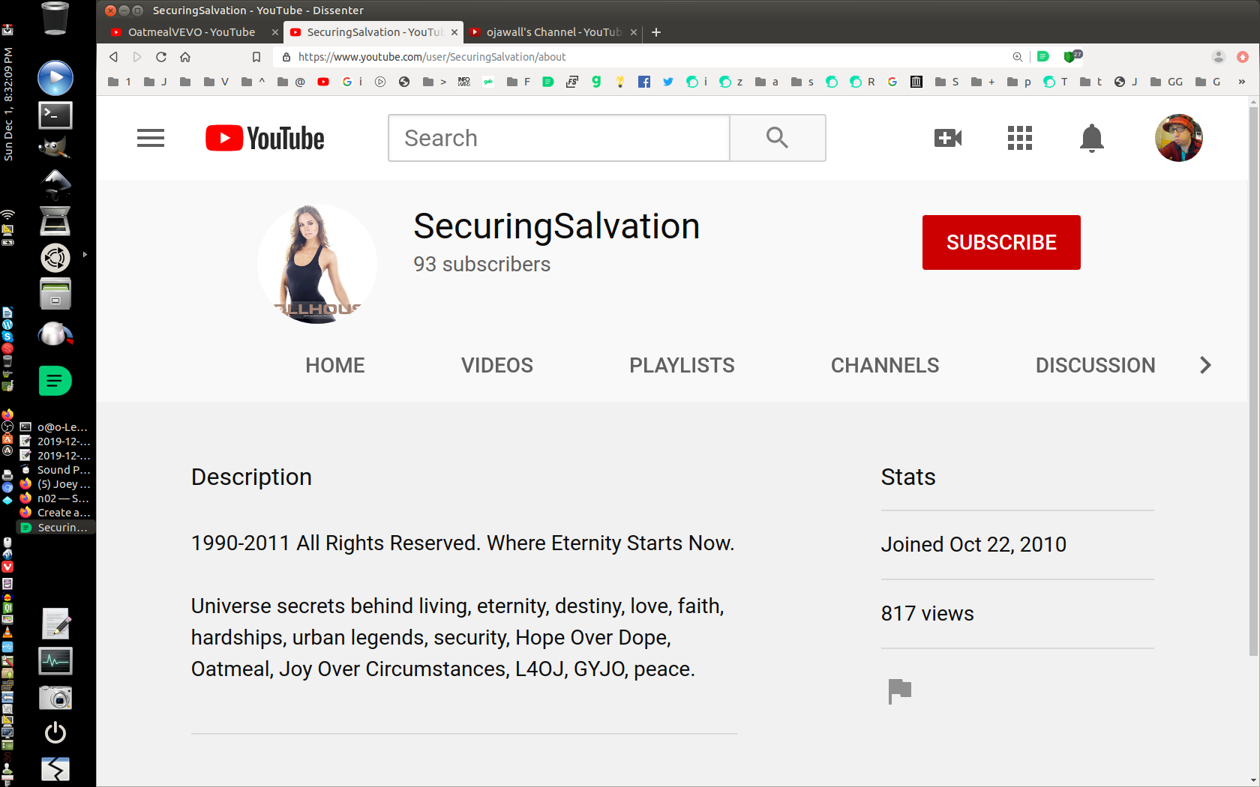Open the bookmark folder labeled V
Screen dimensions: 1260x787
(x=216, y=82)
